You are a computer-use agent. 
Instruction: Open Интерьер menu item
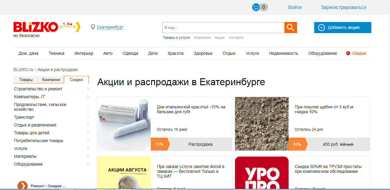click(x=84, y=53)
